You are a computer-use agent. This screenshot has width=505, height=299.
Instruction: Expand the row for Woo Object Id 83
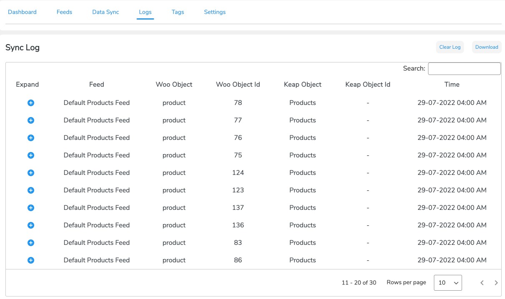pyautogui.click(x=30, y=242)
